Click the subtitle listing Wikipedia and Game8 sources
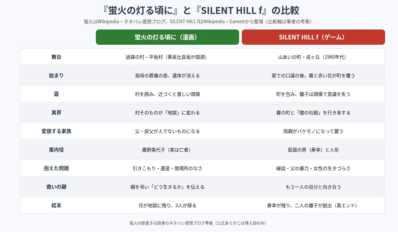The image size is (398, 232). (199, 22)
